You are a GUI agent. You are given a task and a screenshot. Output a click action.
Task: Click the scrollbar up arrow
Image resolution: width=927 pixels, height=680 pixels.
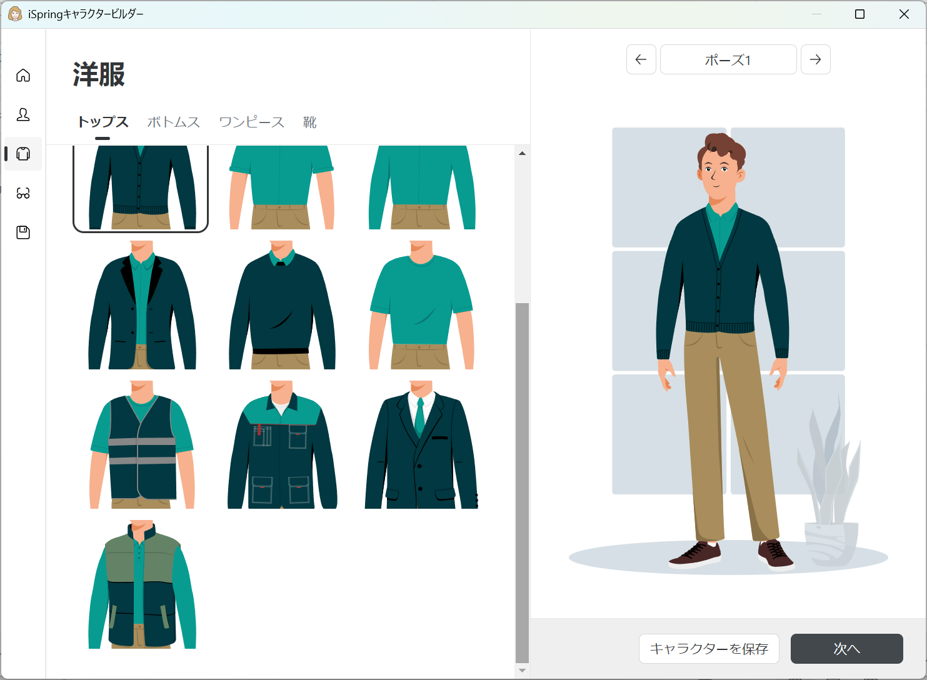pyautogui.click(x=521, y=152)
